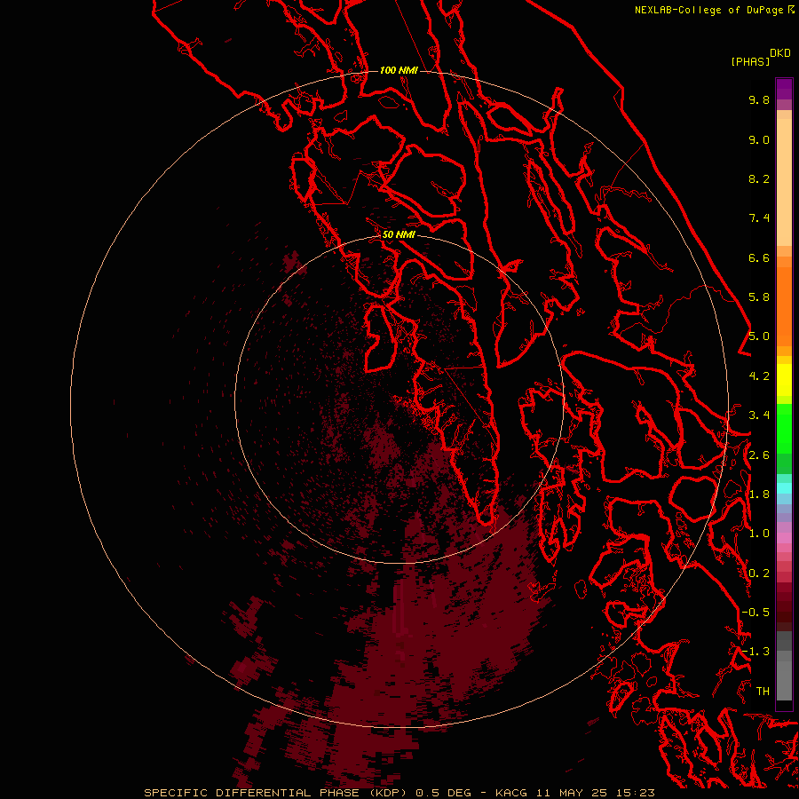Click the 50 NMI range ring label
799x799 pixels.
point(399,234)
